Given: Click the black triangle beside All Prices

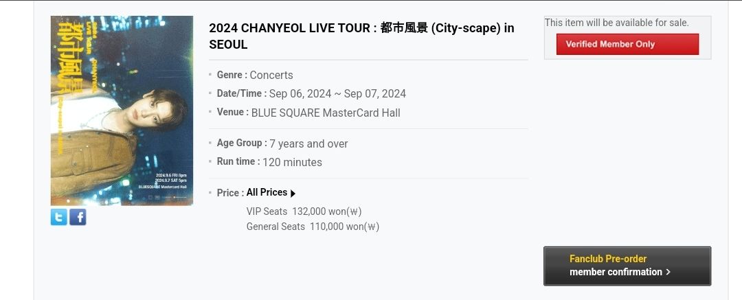Looking at the screenshot, I should coord(293,194).
